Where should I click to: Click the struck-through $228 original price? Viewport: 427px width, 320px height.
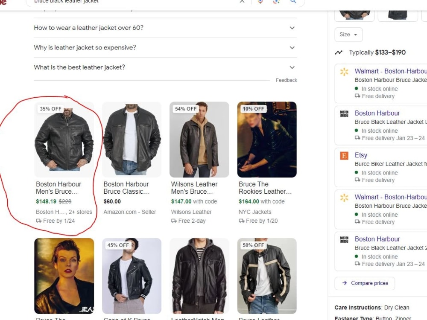coord(65,201)
